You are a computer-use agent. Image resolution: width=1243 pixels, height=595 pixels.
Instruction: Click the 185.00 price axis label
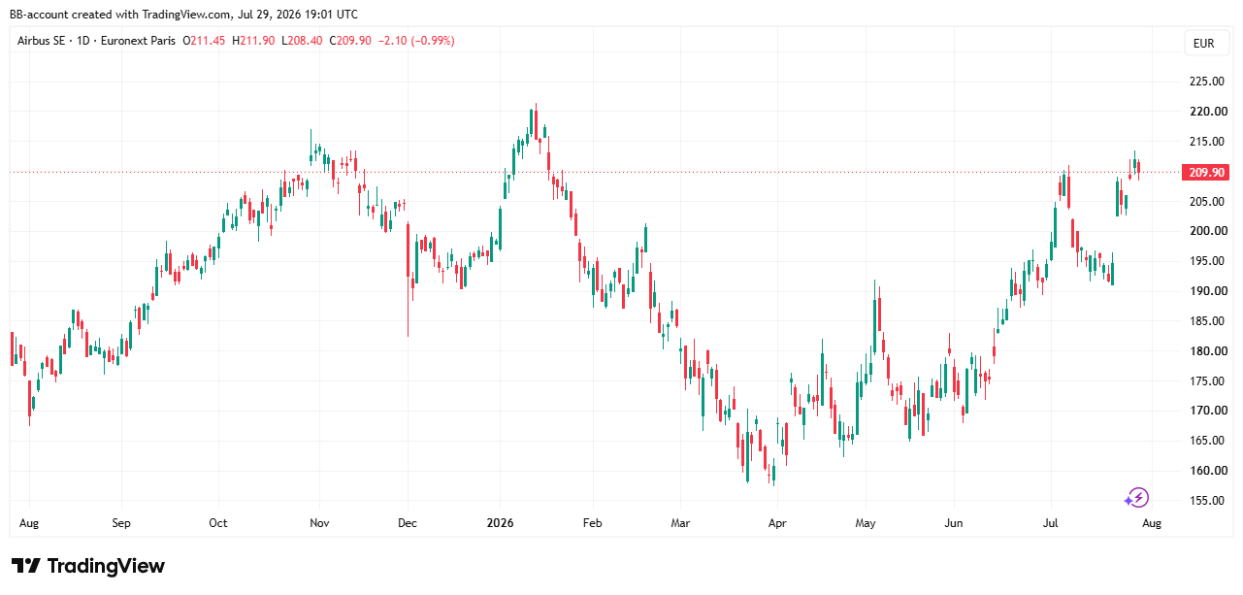pos(1208,321)
